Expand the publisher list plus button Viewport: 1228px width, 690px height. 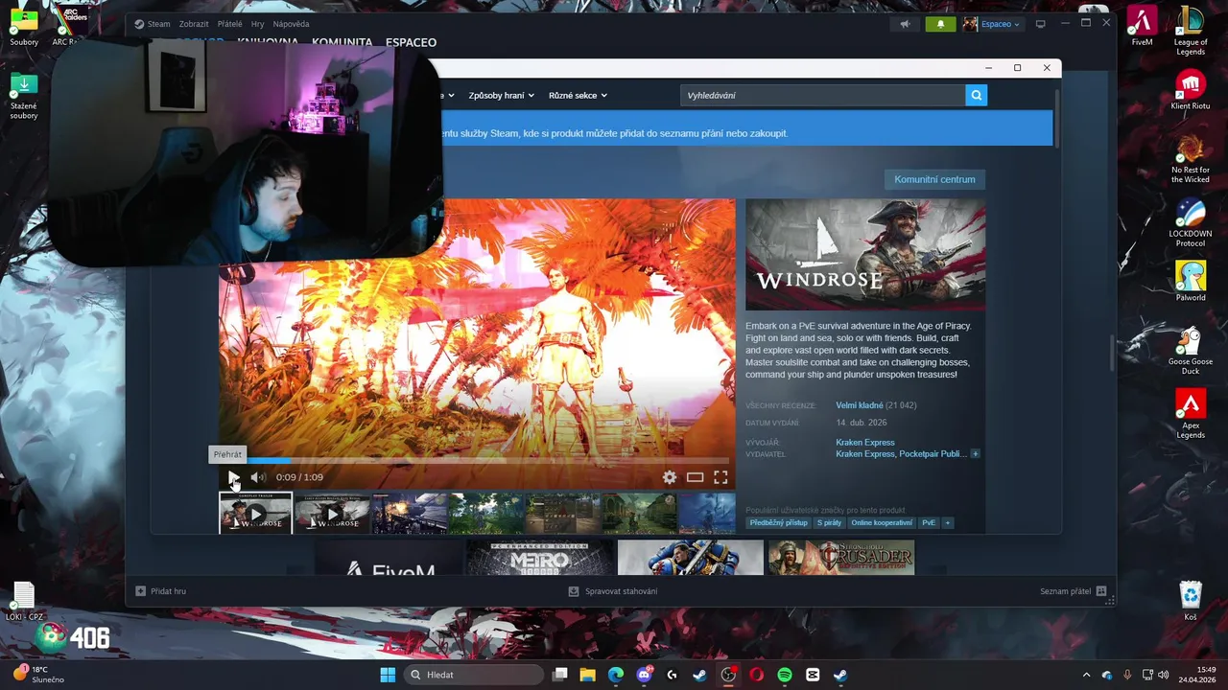(975, 454)
